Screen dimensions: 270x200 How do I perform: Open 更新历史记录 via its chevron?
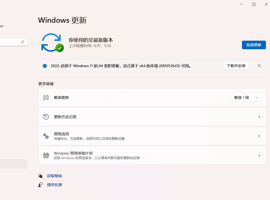click(259, 117)
